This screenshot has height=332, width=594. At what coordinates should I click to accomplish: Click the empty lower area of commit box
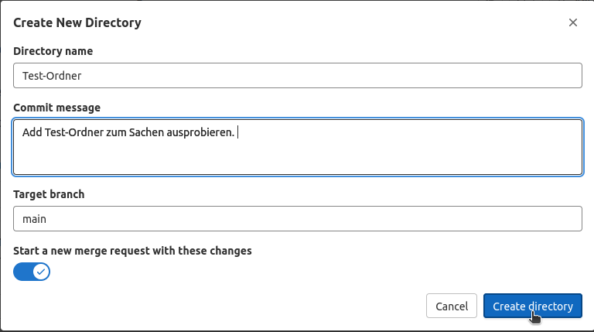click(x=298, y=159)
